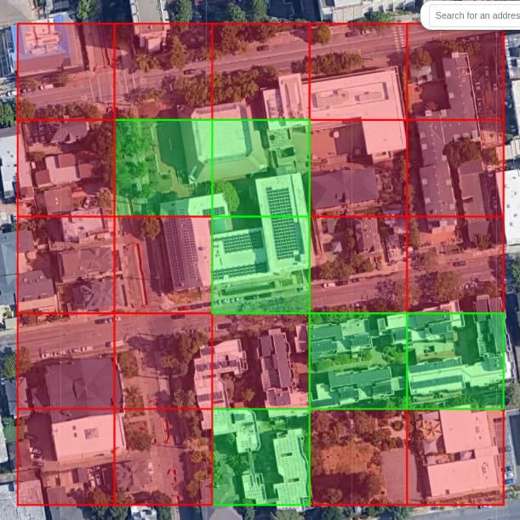
Task: Select third-row rightmost red tile
Action: point(455,265)
